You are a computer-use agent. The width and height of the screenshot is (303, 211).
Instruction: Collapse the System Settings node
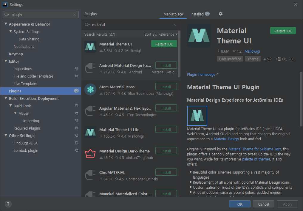click(x=11, y=31)
